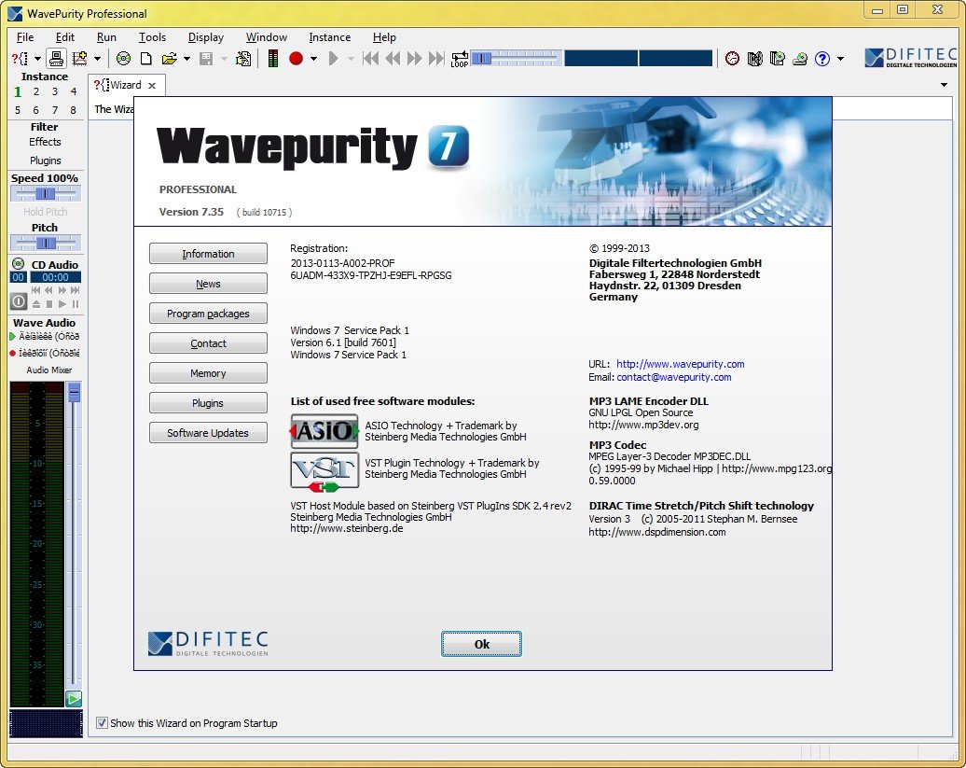Open the File menu
The height and width of the screenshot is (768, 966).
pyautogui.click(x=25, y=37)
